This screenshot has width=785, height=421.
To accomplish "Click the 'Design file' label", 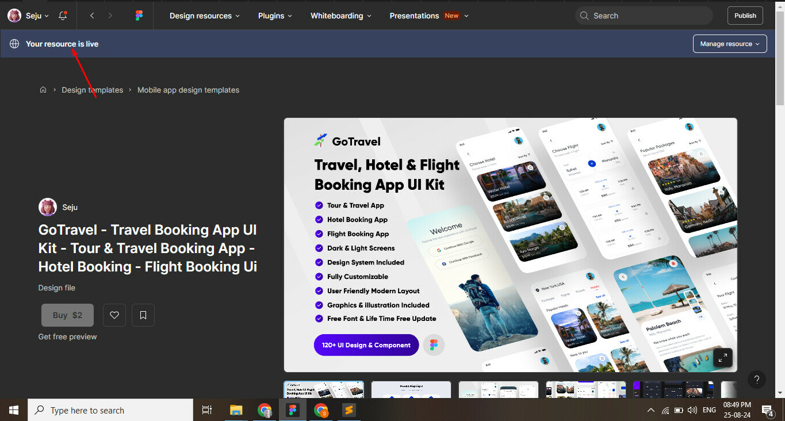I will [x=57, y=288].
